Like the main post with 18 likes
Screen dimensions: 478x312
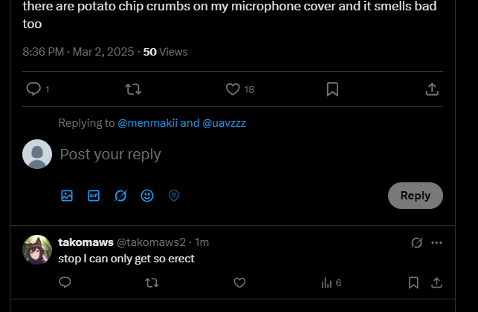coord(233,89)
